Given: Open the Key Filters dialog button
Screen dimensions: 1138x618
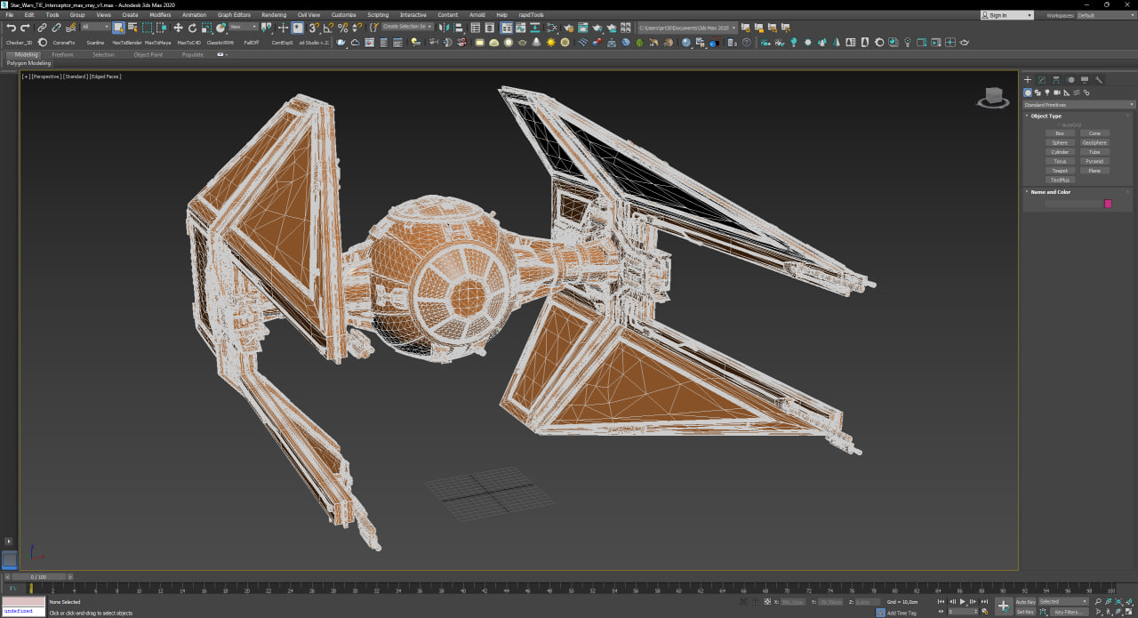Looking at the screenshot, I should point(1070,612).
